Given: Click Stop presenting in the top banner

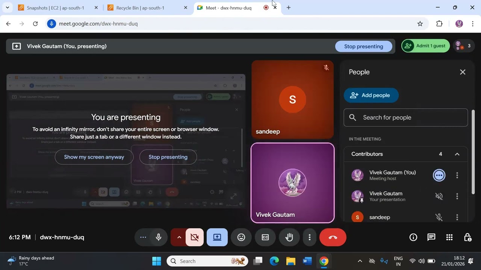Looking at the screenshot, I should [363, 46].
